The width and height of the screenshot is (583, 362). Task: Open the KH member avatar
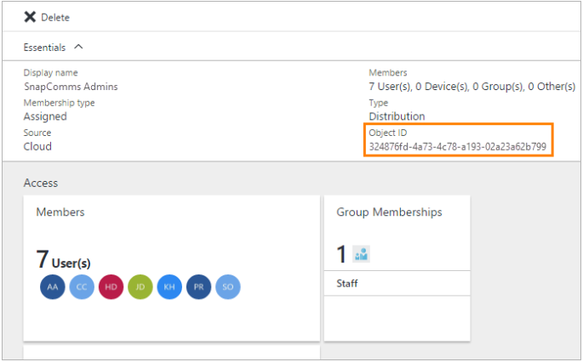[x=169, y=286]
